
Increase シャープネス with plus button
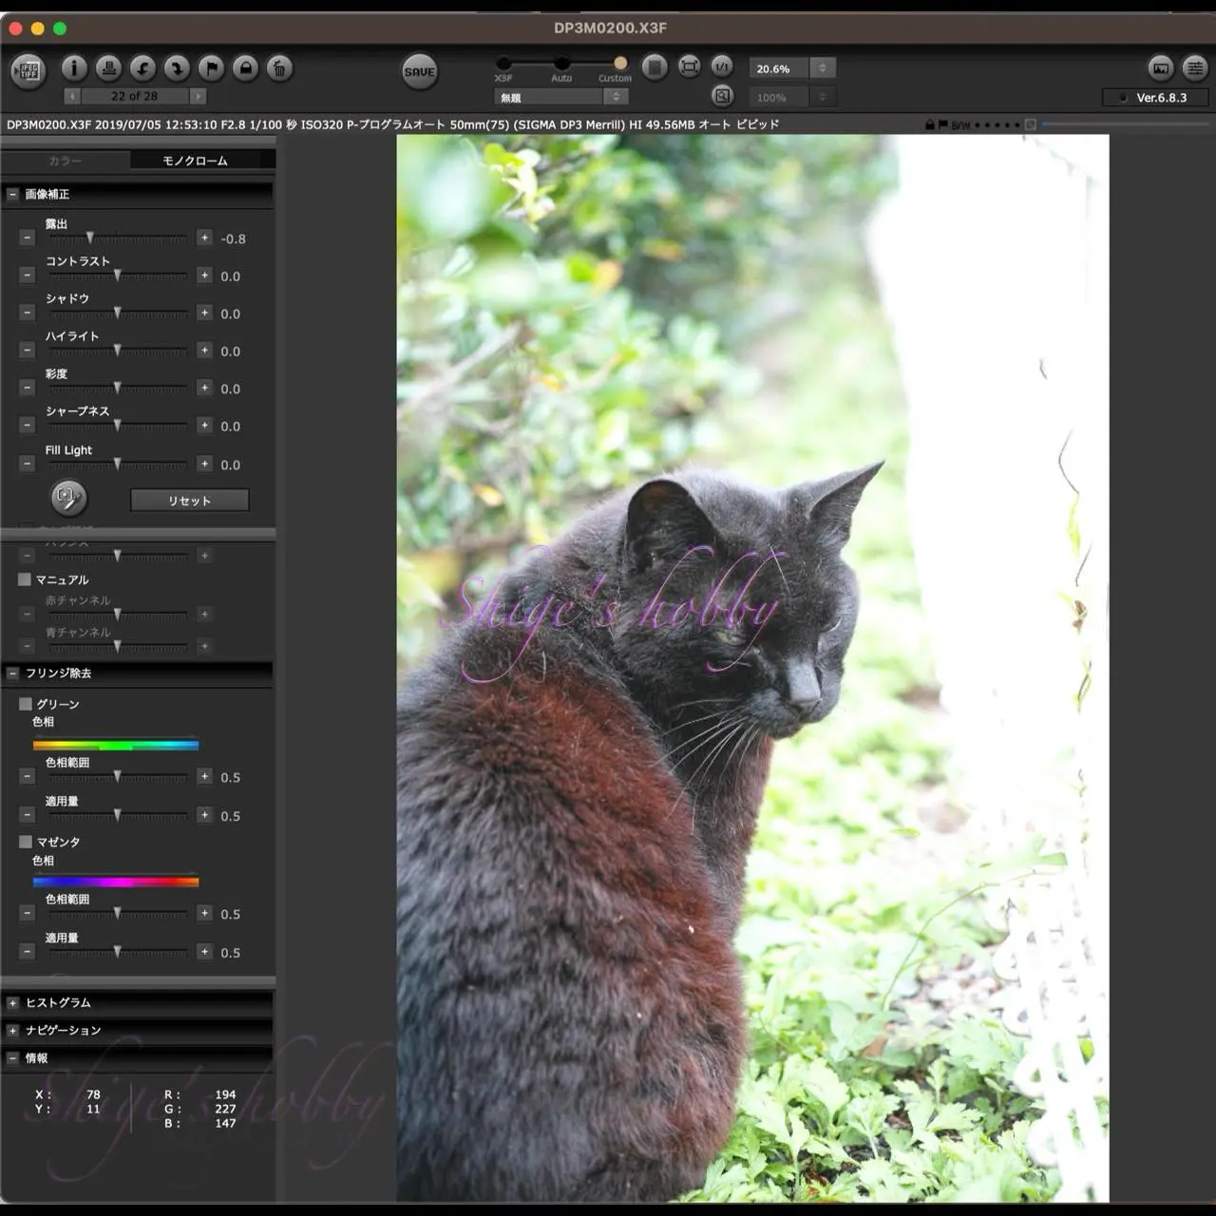click(204, 426)
